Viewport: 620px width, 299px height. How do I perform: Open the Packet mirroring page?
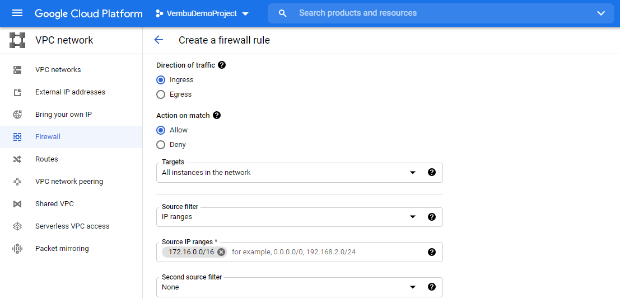[71, 249]
